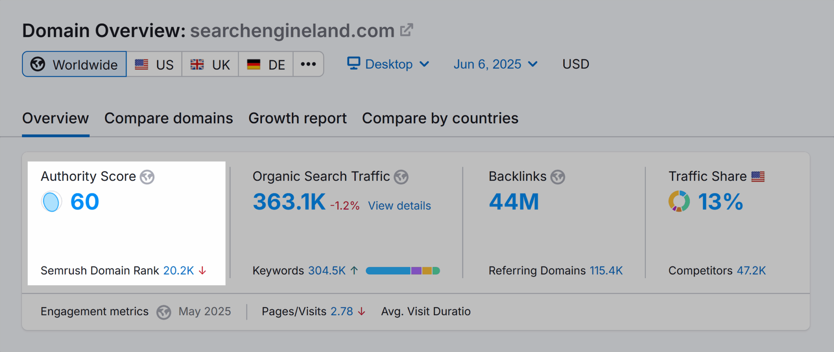Screen dimensions: 834x352
Task: Click globe icon beside Engagement metrics
Action: pyautogui.click(x=164, y=312)
